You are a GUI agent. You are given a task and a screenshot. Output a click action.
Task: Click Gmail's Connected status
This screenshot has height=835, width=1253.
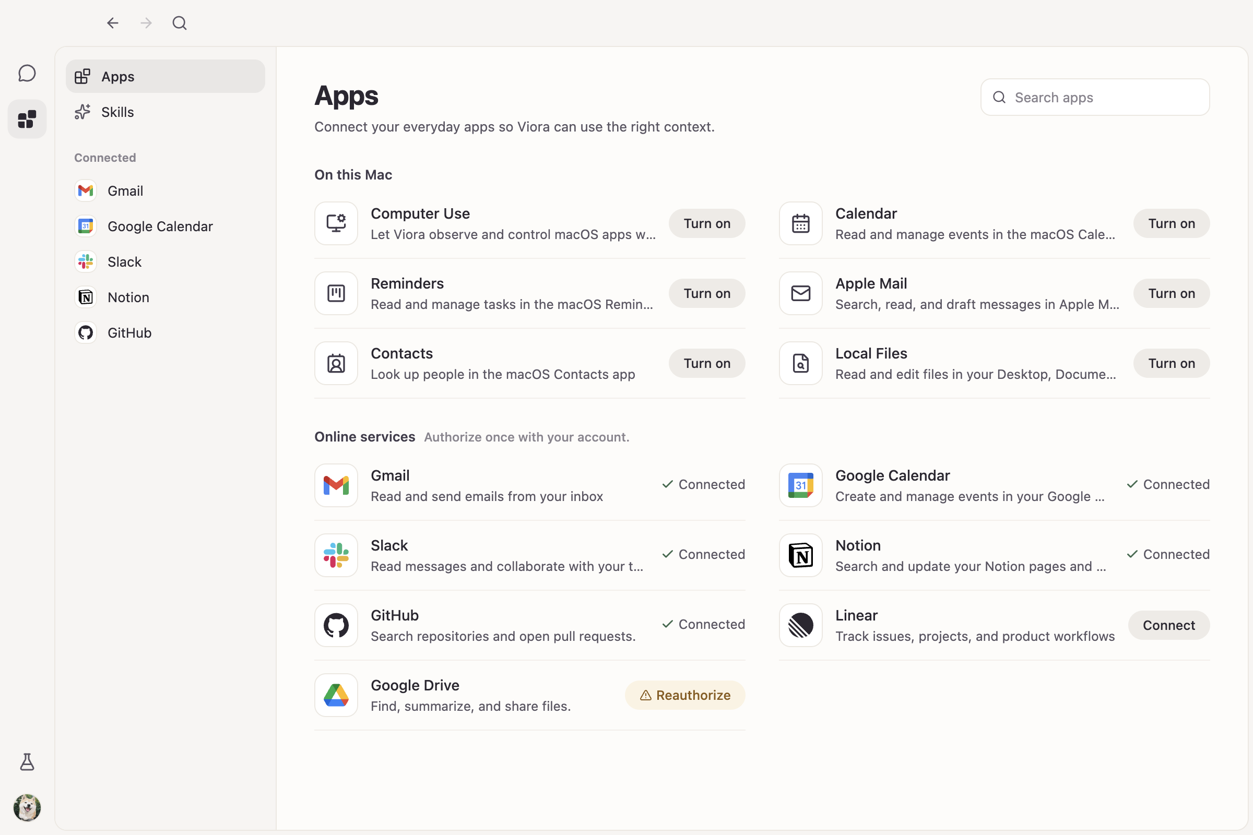pos(703,484)
